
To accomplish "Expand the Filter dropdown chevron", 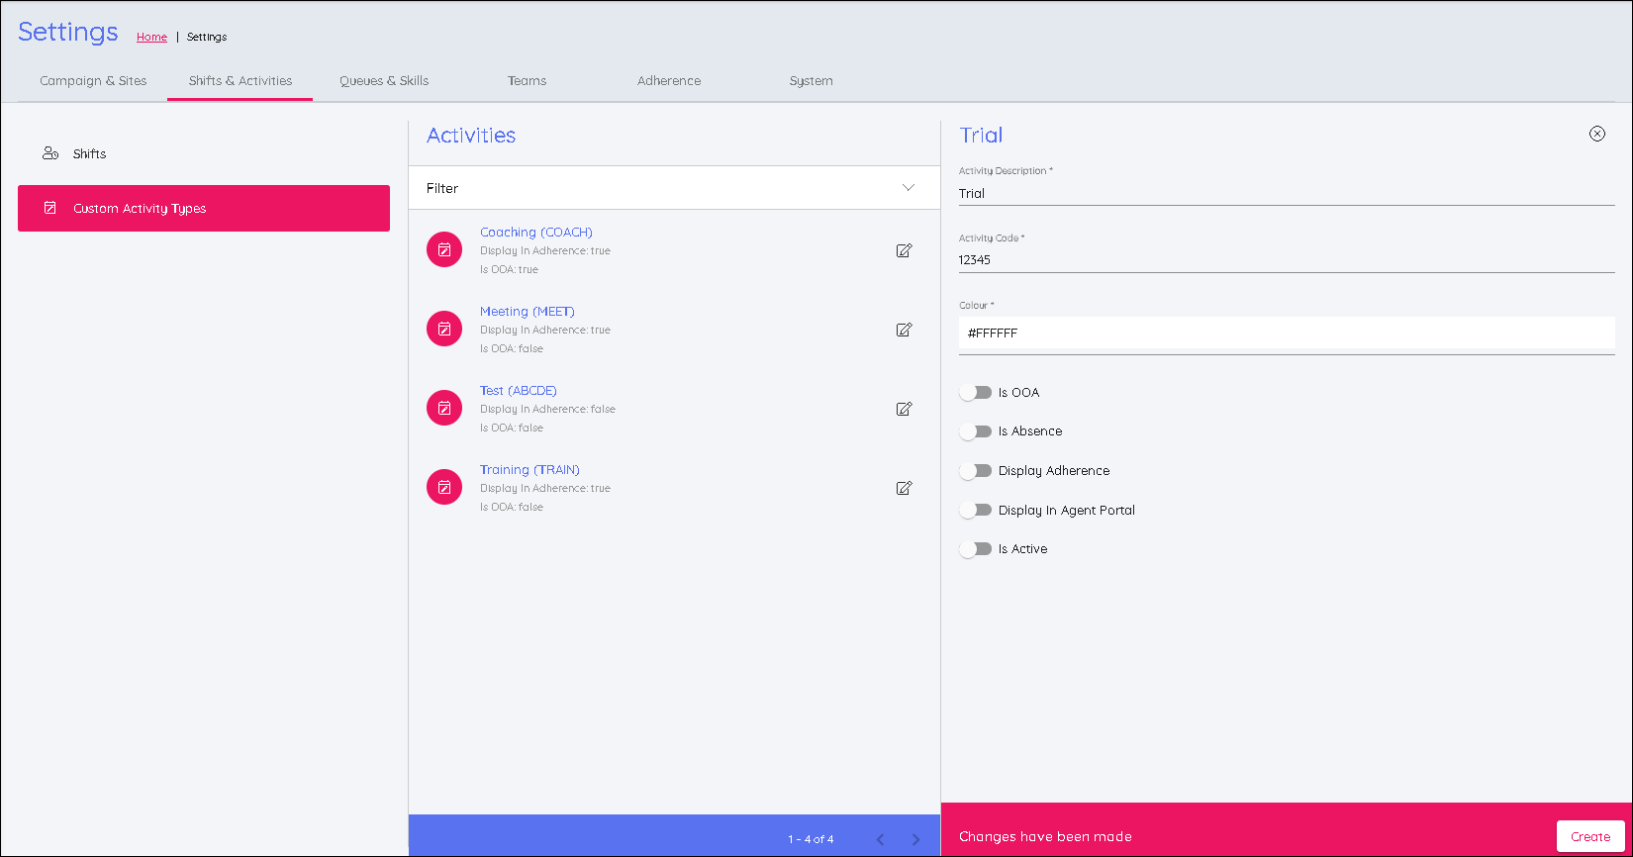I will click(908, 188).
